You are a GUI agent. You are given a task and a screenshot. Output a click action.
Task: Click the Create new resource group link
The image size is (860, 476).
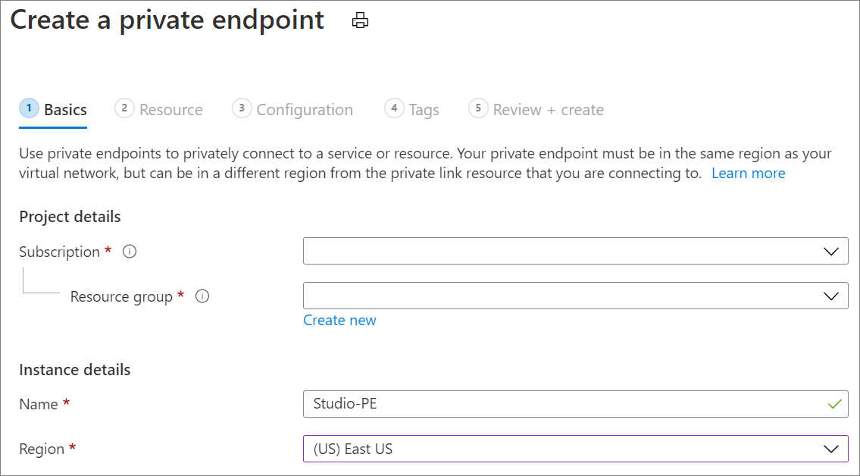(x=339, y=321)
